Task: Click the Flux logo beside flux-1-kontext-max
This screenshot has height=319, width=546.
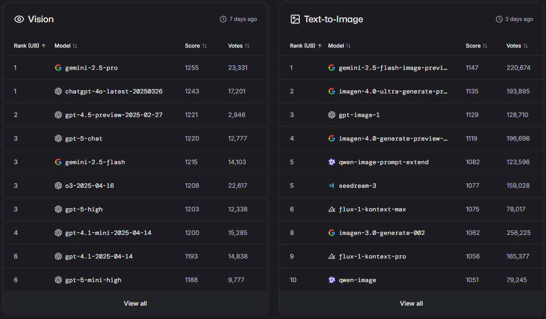Action: (331, 209)
